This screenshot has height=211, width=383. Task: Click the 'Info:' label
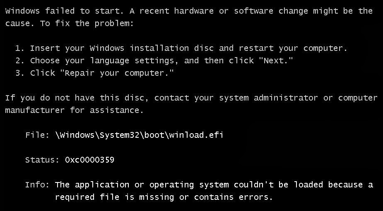click(x=37, y=185)
